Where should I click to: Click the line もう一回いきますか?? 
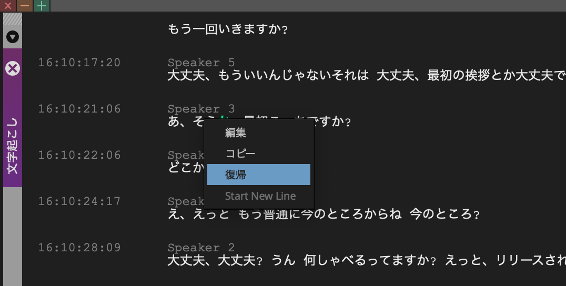point(228,29)
